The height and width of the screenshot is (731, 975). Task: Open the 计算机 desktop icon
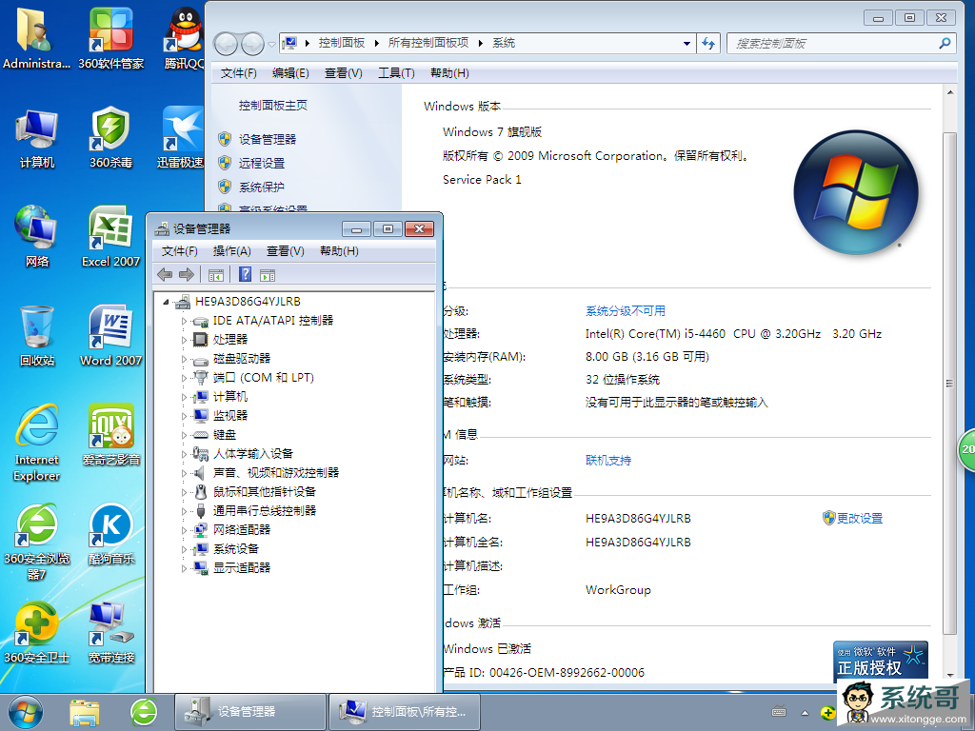(37, 138)
